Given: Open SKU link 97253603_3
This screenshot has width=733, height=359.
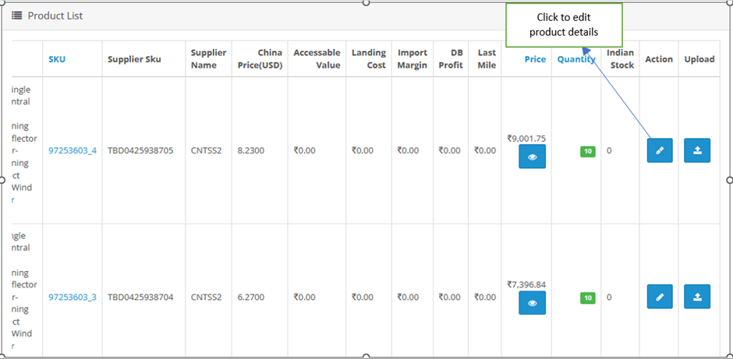Looking at the screenshot, I should 73,297.
